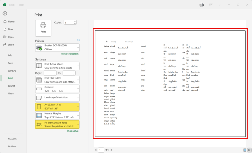Click the Share icon in sidebar
Screen dimensions: 252x153
coord(5,44)
